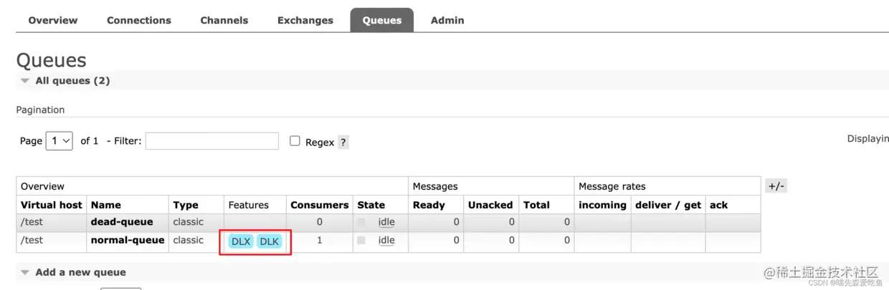
Task: Go to the Channels tab
Action: 224,20
